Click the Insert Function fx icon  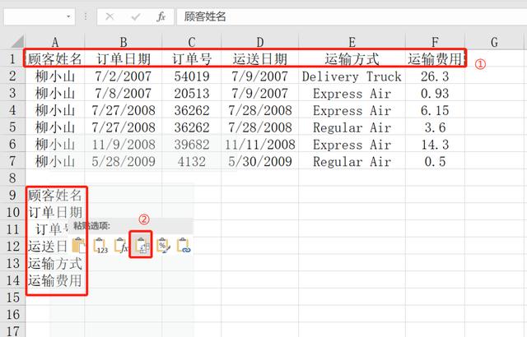coord(161,16)
